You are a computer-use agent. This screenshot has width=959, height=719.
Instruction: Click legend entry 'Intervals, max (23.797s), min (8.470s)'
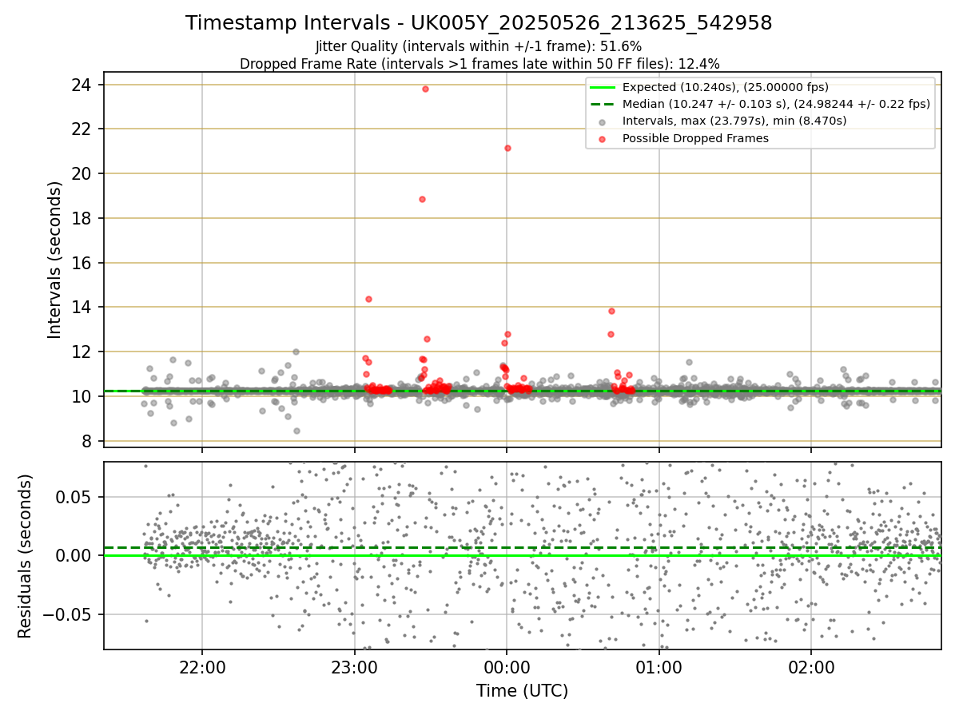[x=734, y=121]
